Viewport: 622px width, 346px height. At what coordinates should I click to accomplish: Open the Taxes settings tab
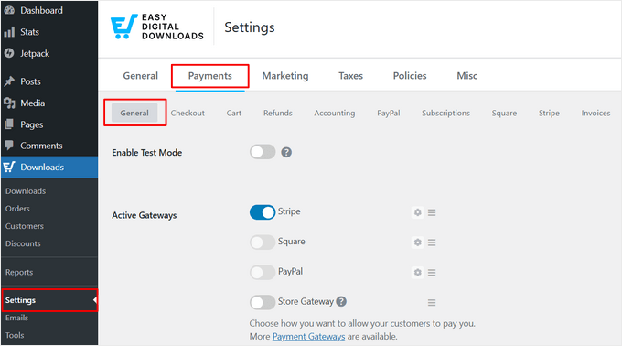pos(350,76)
